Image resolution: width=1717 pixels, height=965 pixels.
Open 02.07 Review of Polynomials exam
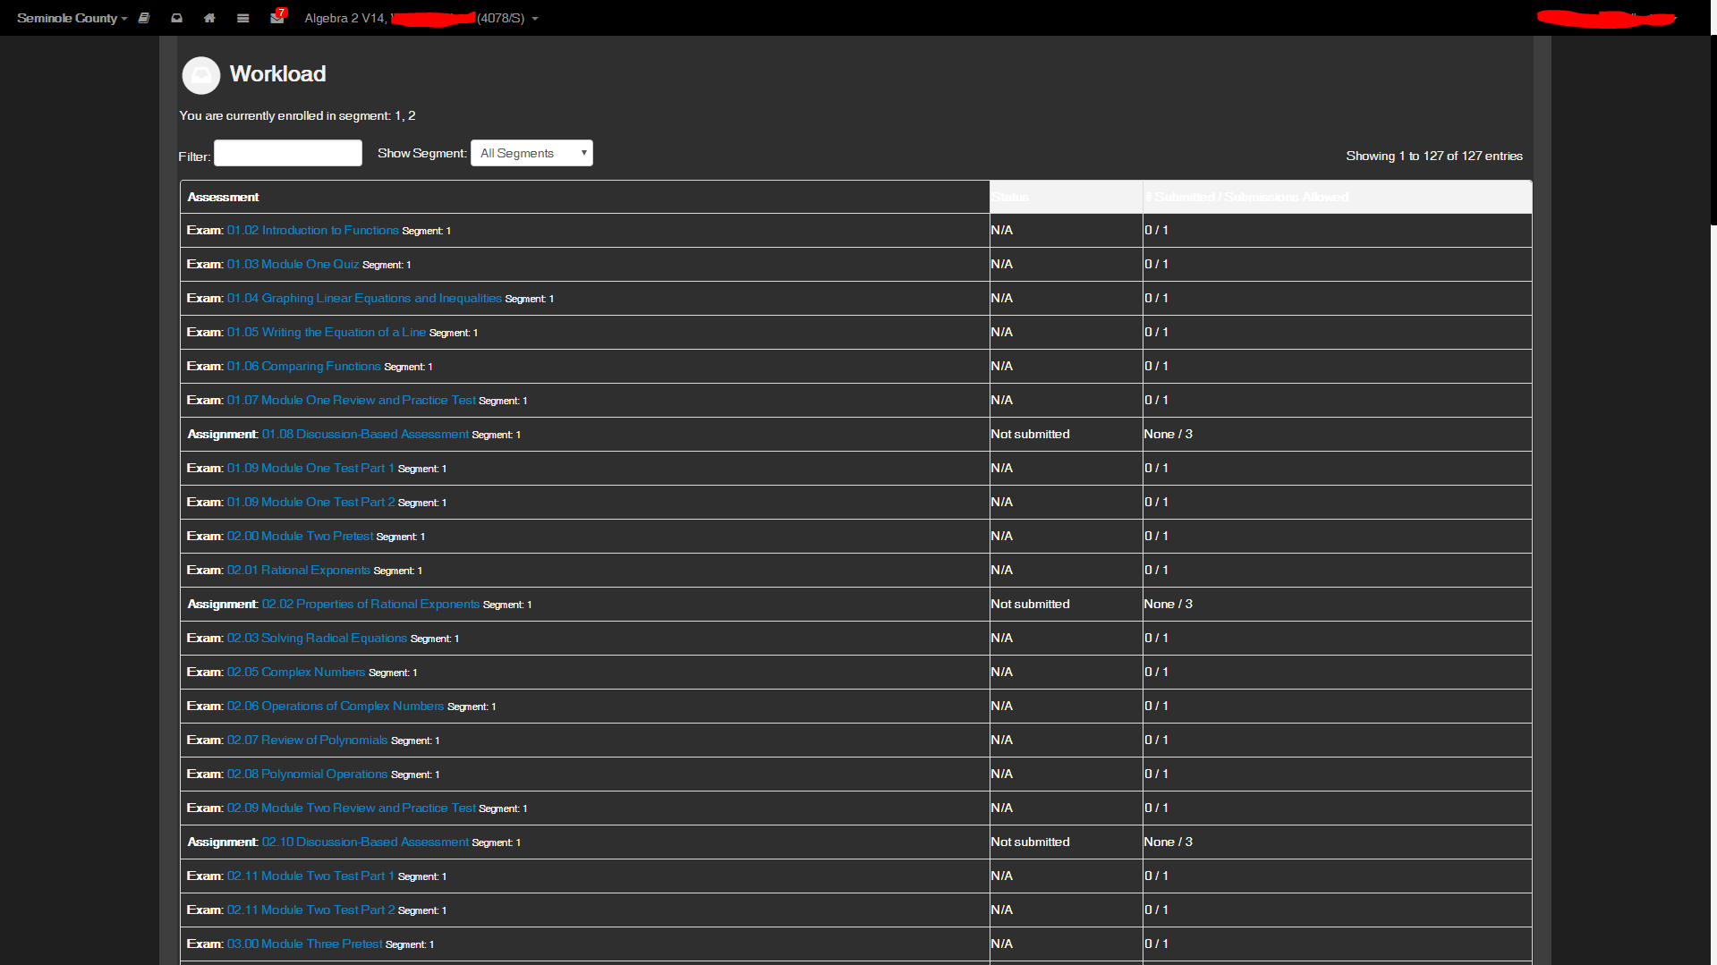point(307,740)
